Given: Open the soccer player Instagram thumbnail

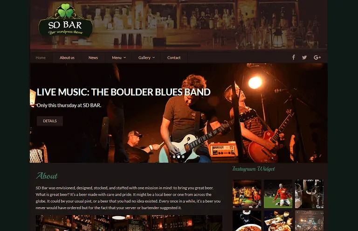Looking at the screenshot, I should coord(278,194).
